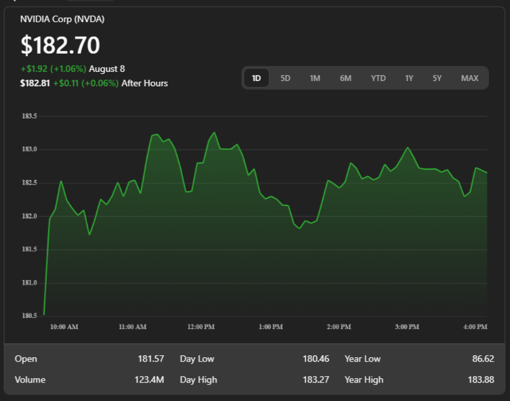Click the $182.70 current price
510x401 pixels.
click(x=60, y=45)
